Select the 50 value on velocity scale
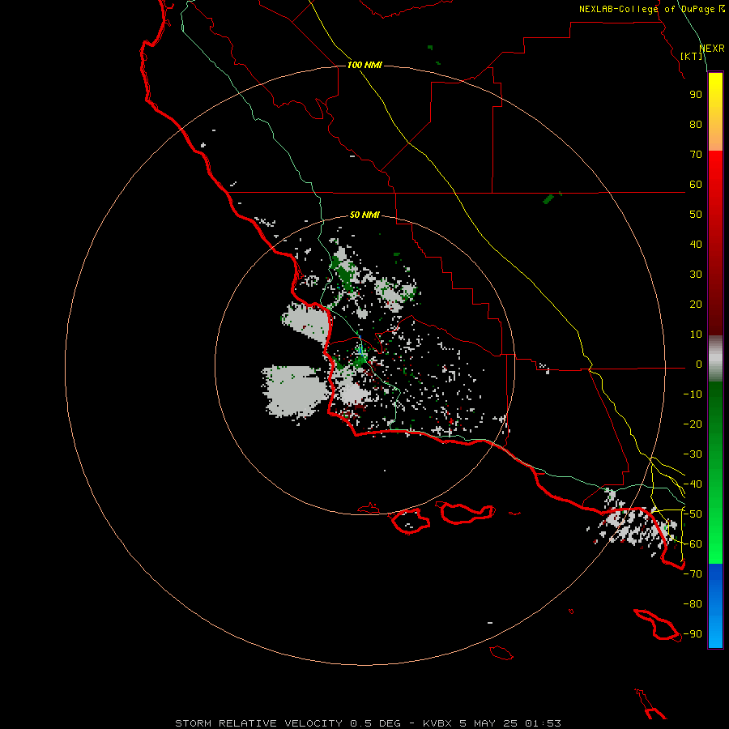This screenshot has height=729, width=729. pos(696,215)
